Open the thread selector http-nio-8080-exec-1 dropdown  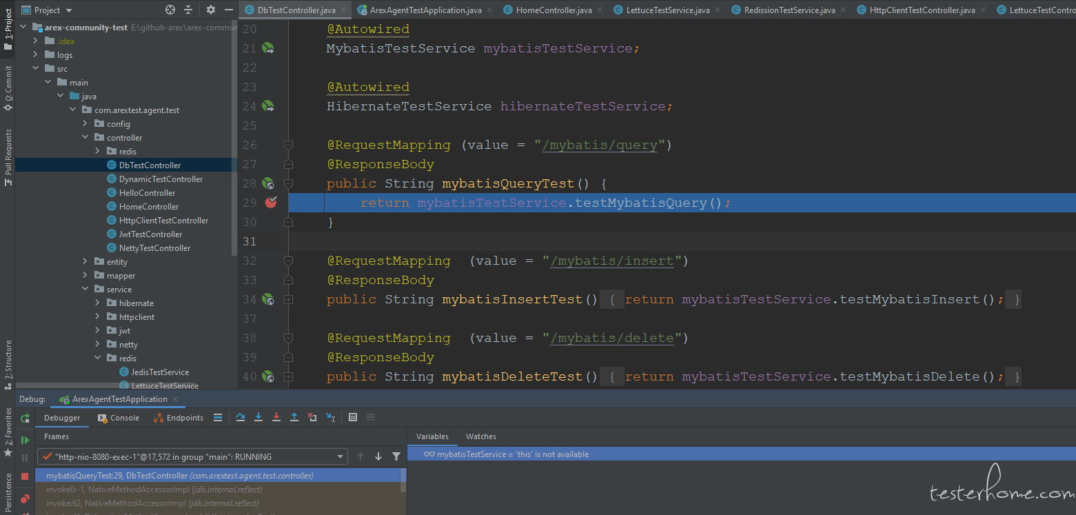click(x=193, y=456)
